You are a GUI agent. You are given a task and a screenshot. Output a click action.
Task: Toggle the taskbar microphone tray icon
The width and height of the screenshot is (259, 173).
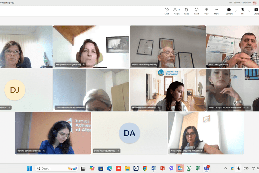(238, 168)
